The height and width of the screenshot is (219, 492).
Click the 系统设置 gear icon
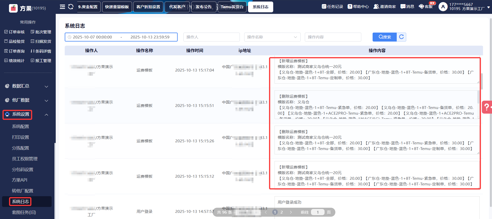pyautogui.click(x=7, y=114)
